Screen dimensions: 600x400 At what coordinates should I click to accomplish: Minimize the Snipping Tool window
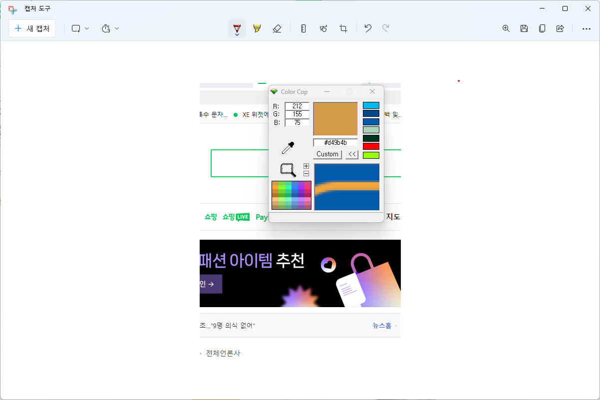click(542, 8)
